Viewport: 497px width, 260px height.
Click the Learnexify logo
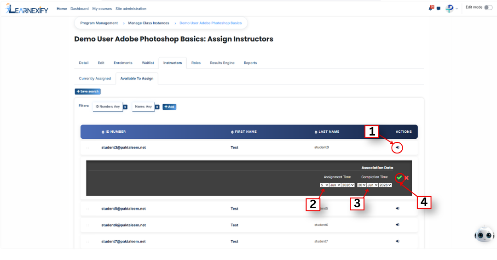coord(27,9)
